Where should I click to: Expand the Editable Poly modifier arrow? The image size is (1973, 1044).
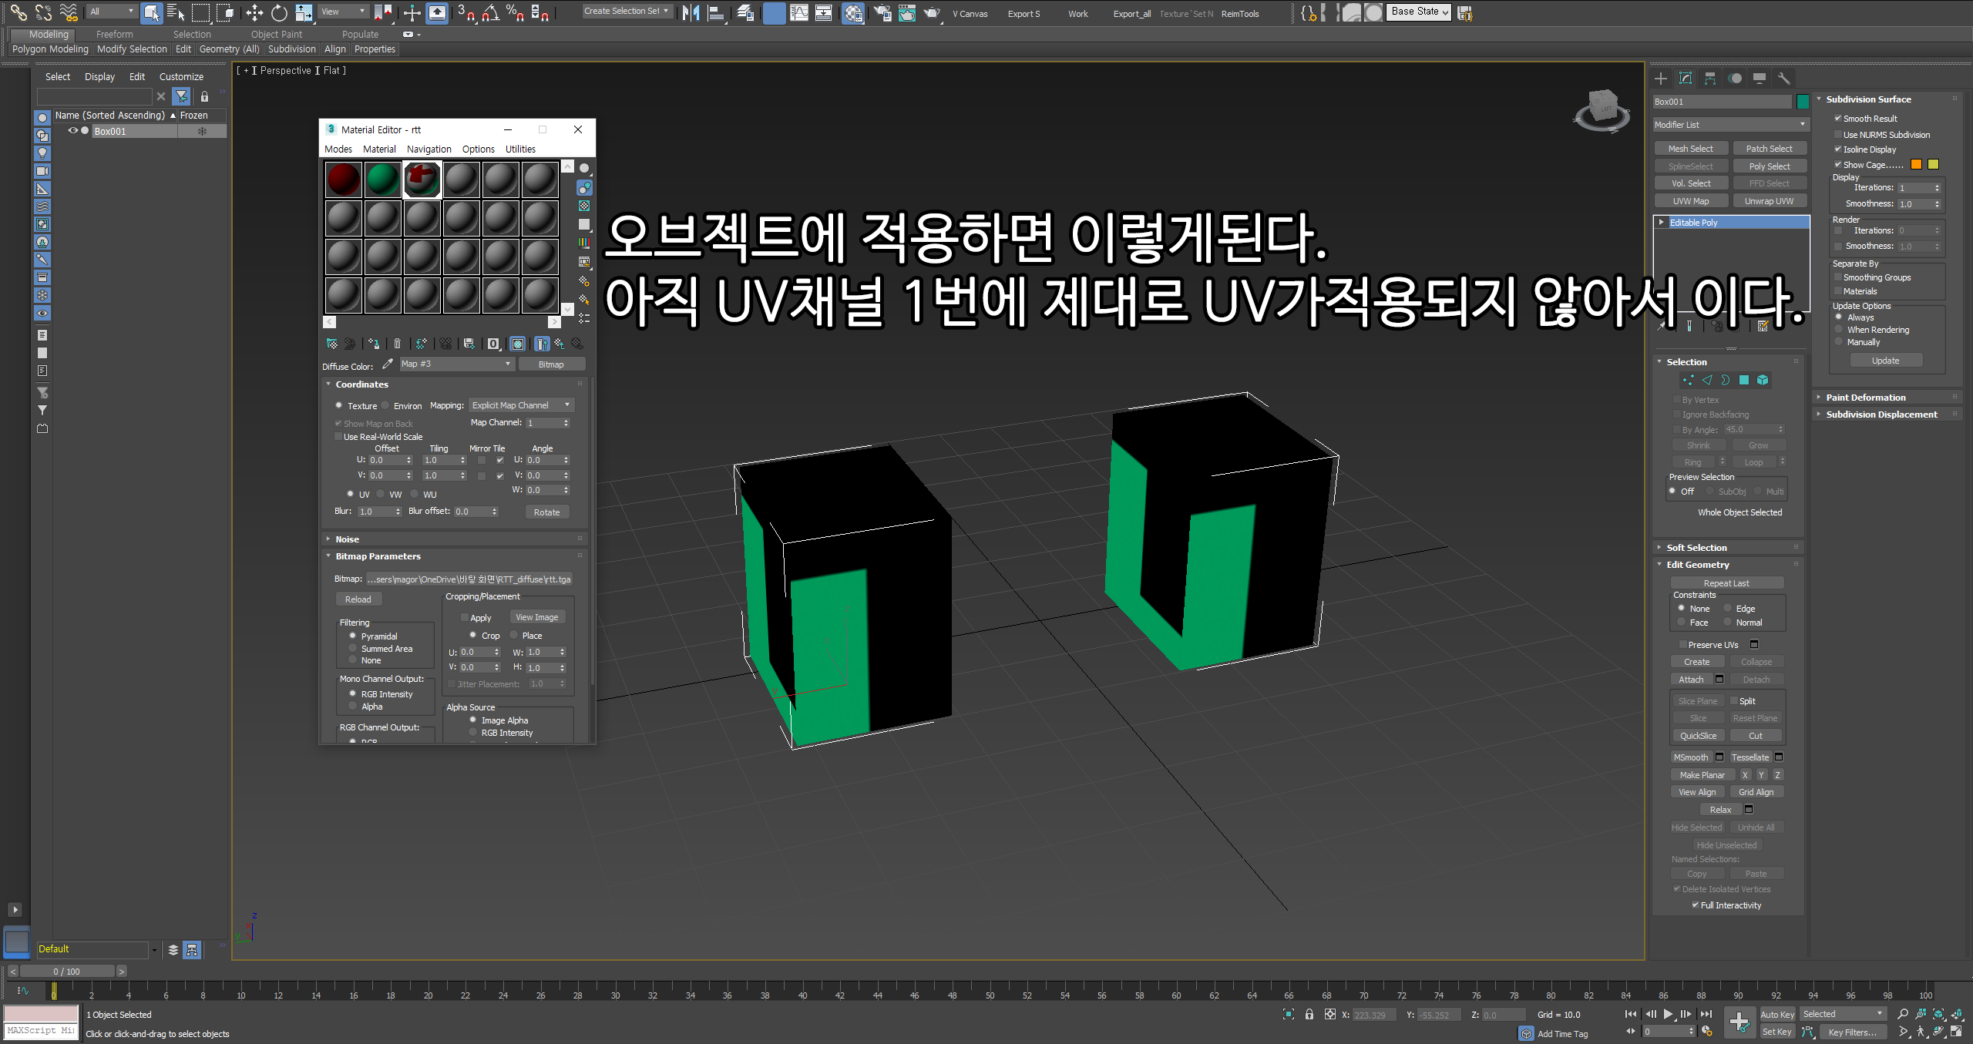pyautogui.click(x=1662, y=223)
